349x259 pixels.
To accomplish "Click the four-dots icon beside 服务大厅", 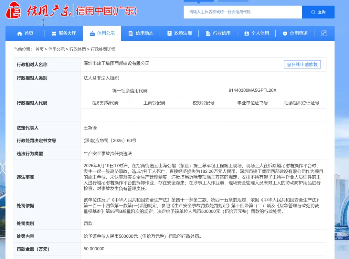I will 54,33.
